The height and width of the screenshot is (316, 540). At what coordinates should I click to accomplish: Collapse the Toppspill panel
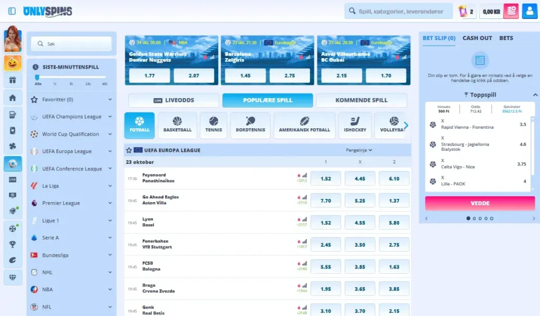tap(535, 95)
